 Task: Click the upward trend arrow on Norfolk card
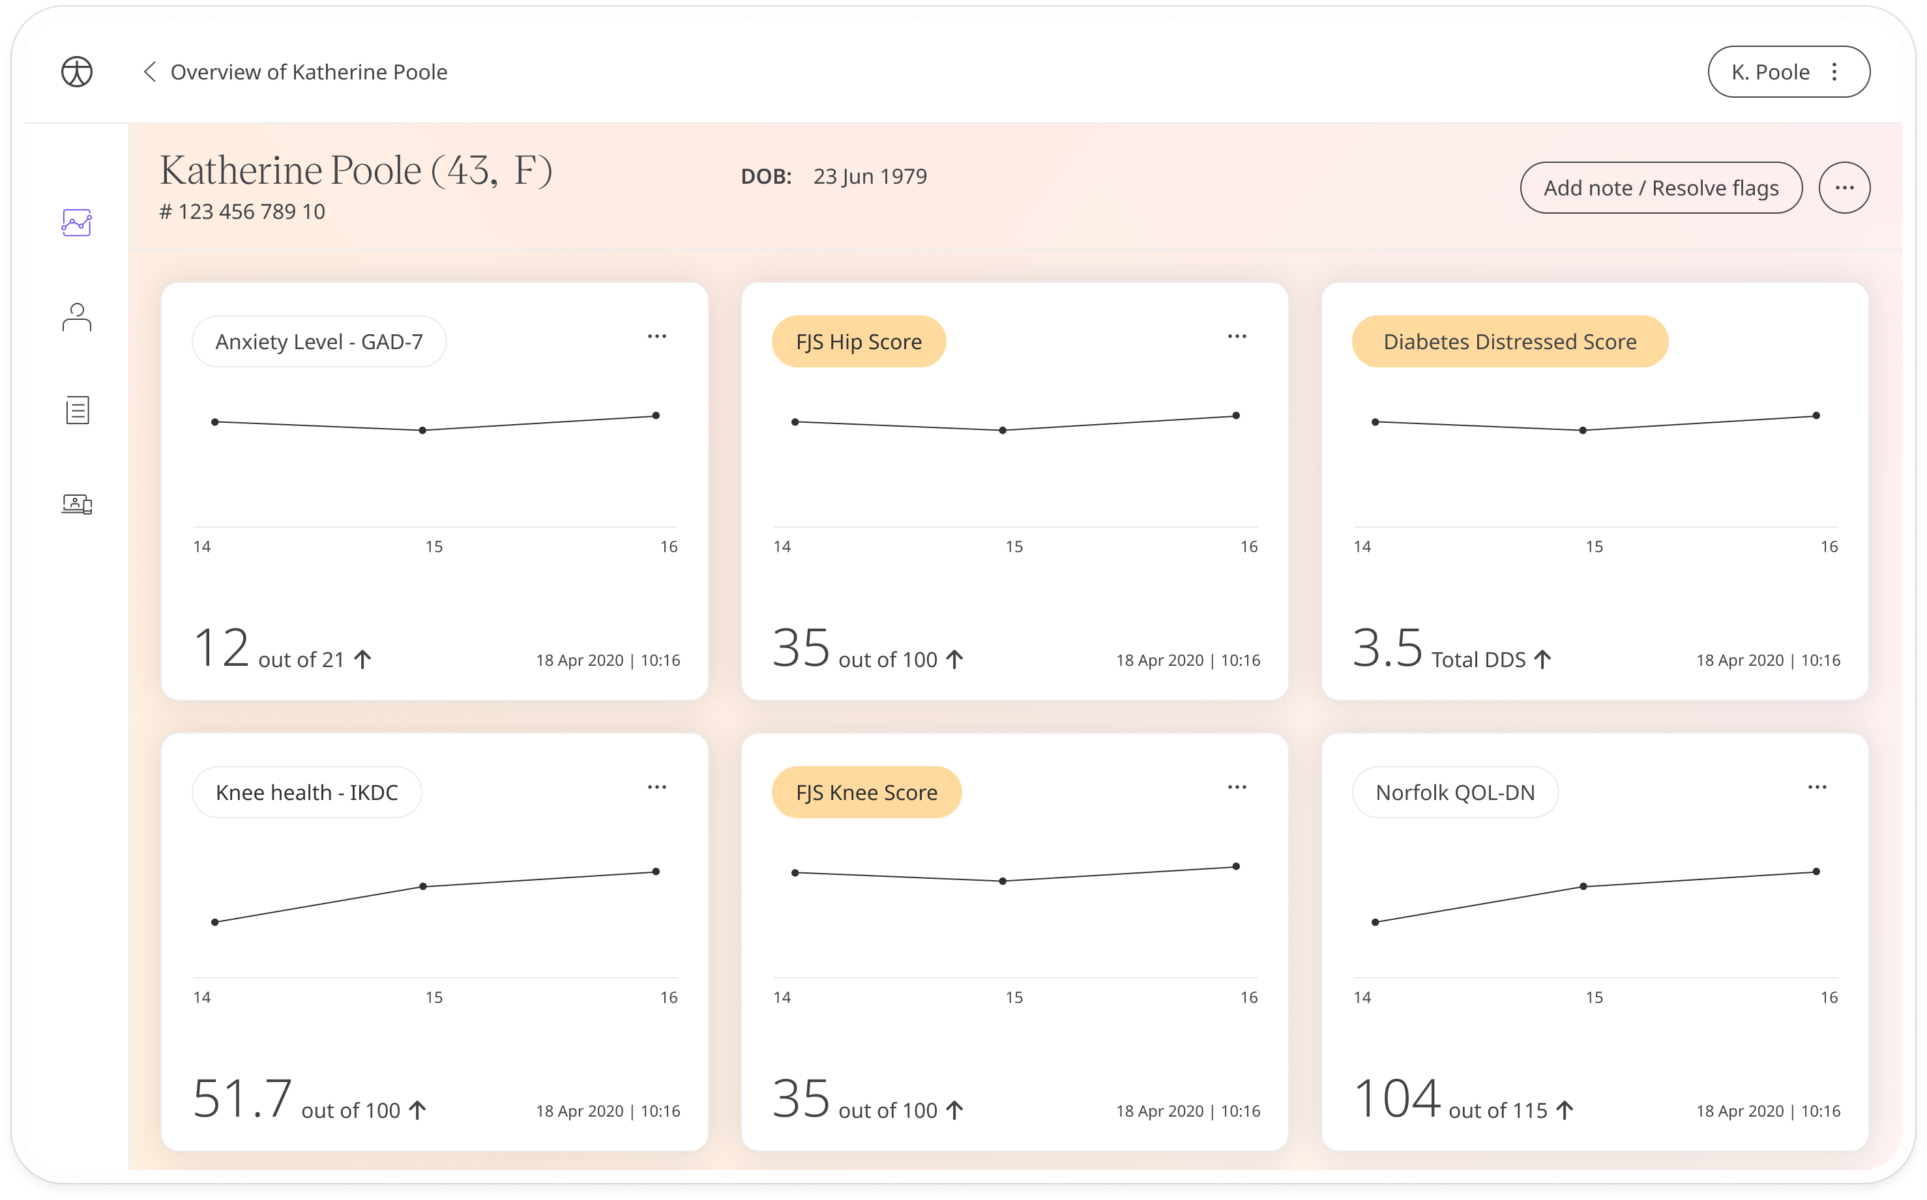coord(1564,1109)
